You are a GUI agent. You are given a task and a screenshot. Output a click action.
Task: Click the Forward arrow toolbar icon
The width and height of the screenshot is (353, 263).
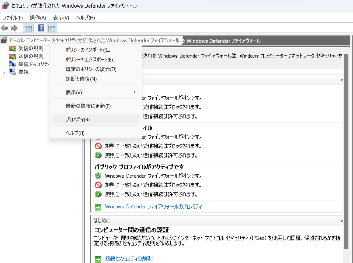[x=14, y=28]
